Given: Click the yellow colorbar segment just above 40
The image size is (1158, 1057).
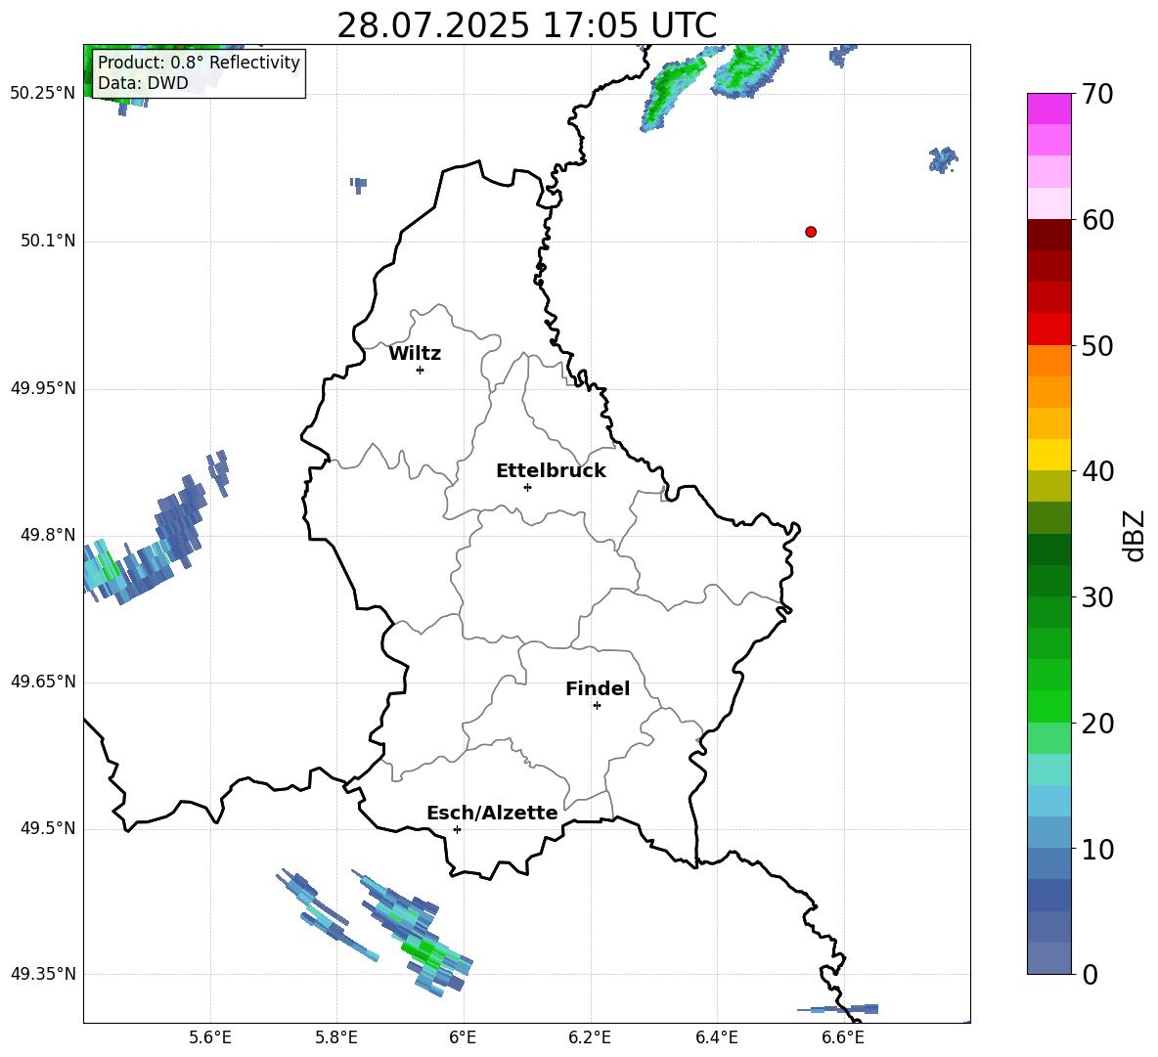Looking at the screenshot, I should click(1048, 455).
